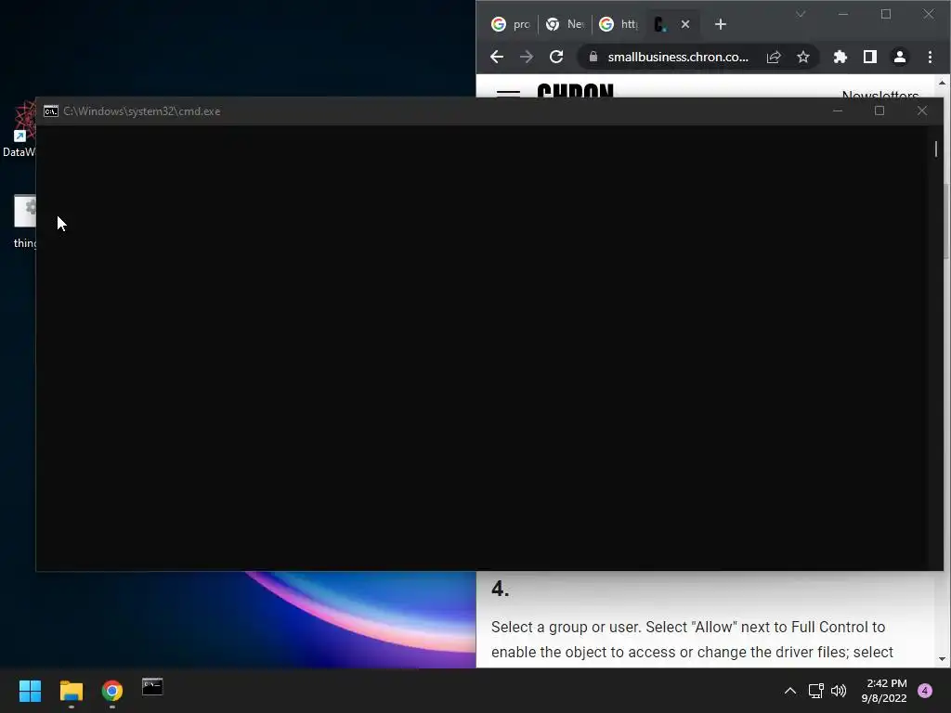Screen dimensions: 951x713
Task: Click the smallbusiness.chron.com address bar
Action: pos(677,57)
